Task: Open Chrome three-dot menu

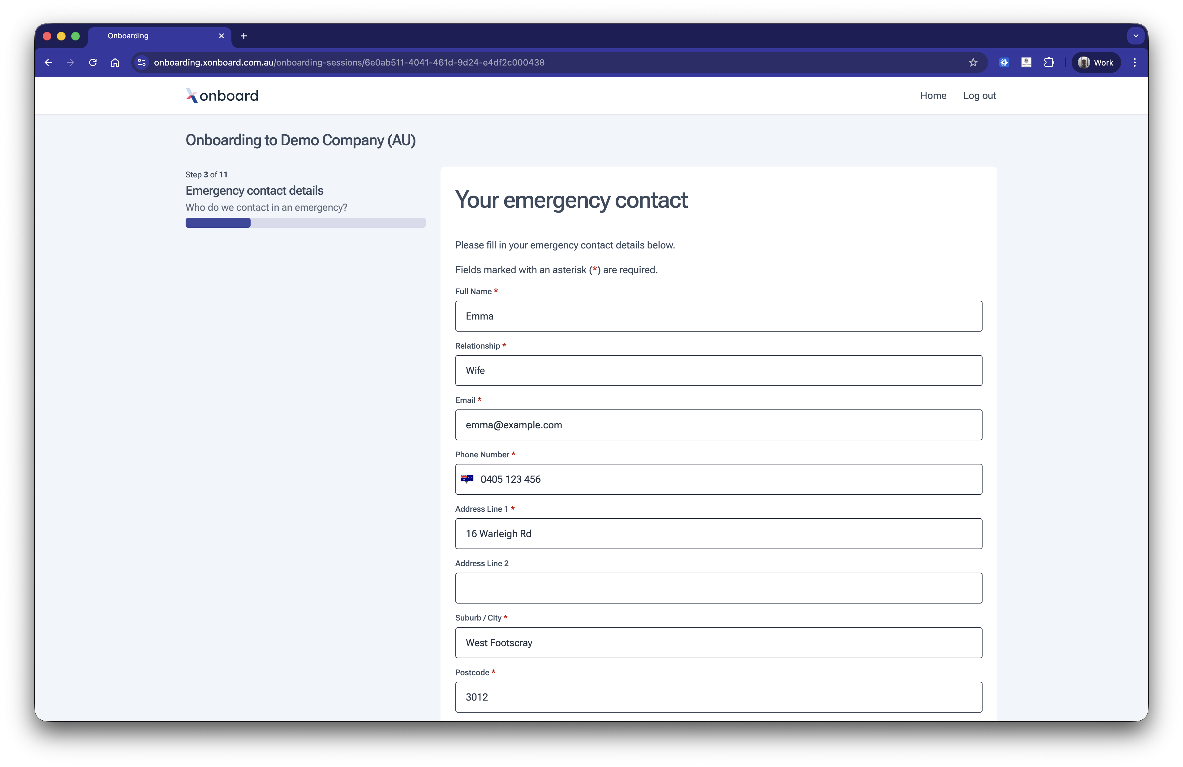Action: pos(1134,62)
